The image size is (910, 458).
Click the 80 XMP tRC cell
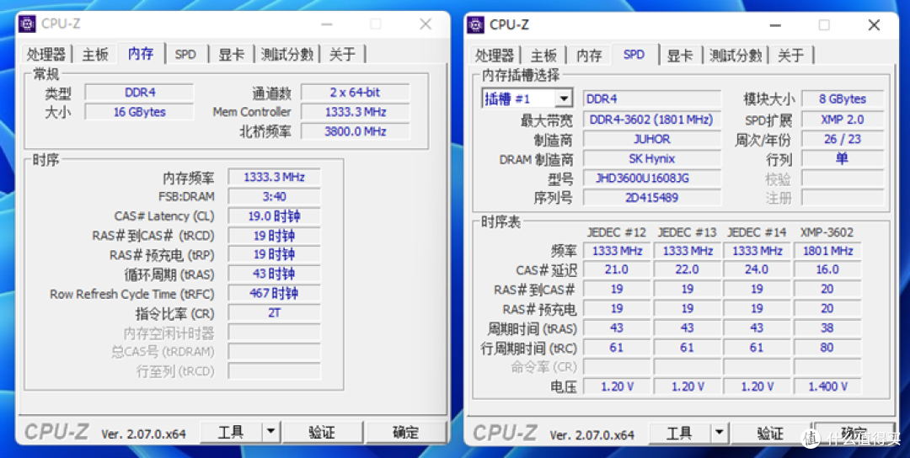point(827,348)
